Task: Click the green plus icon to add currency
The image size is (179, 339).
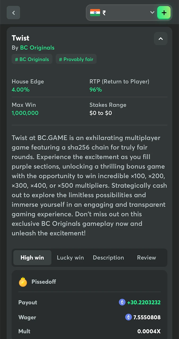Action: click(164, 12)
